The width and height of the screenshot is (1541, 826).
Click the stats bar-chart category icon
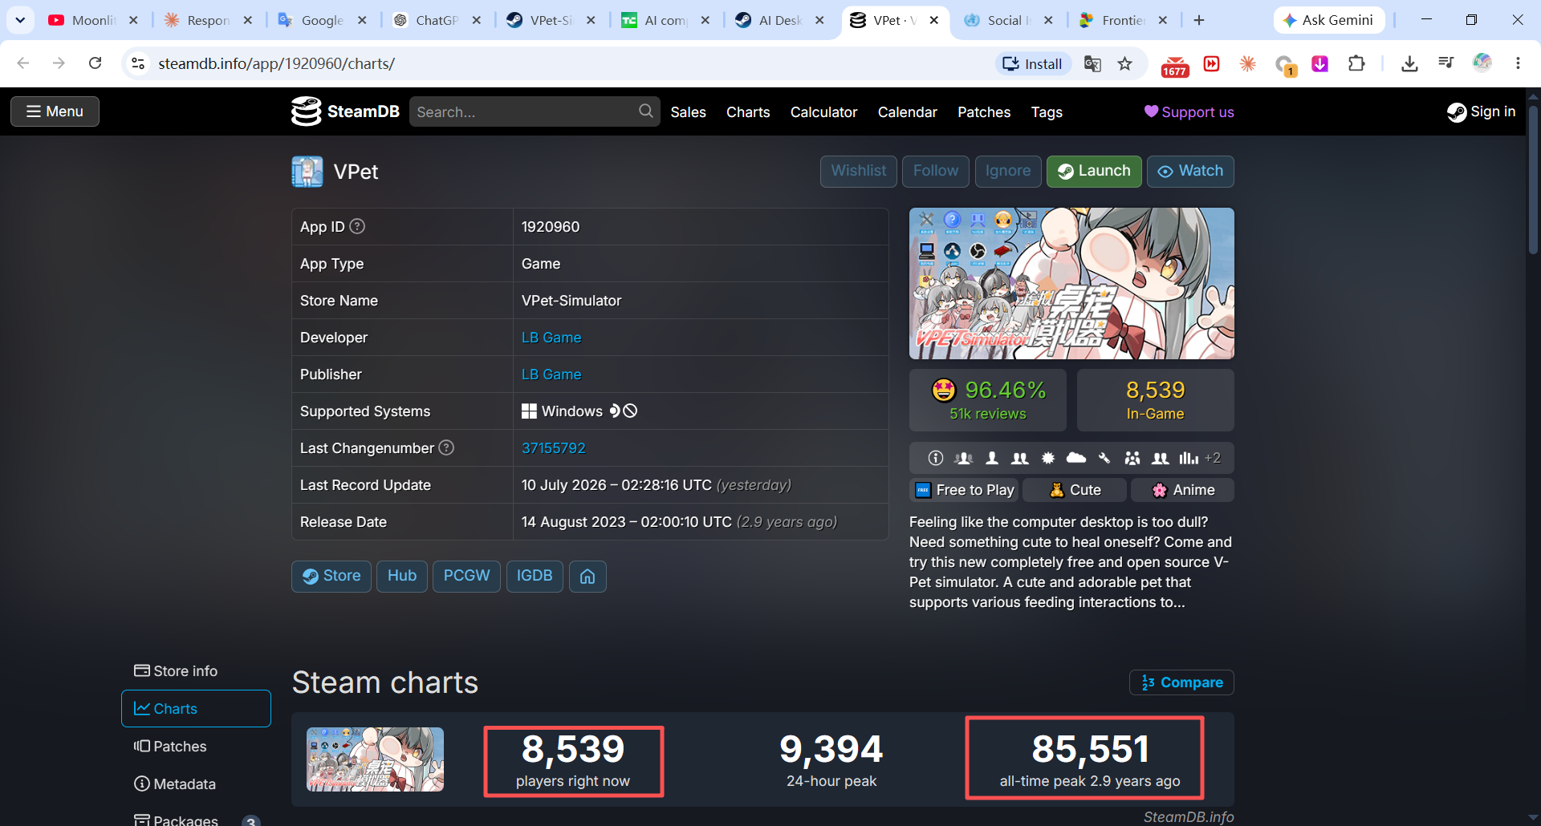[x=1189, y=458]
